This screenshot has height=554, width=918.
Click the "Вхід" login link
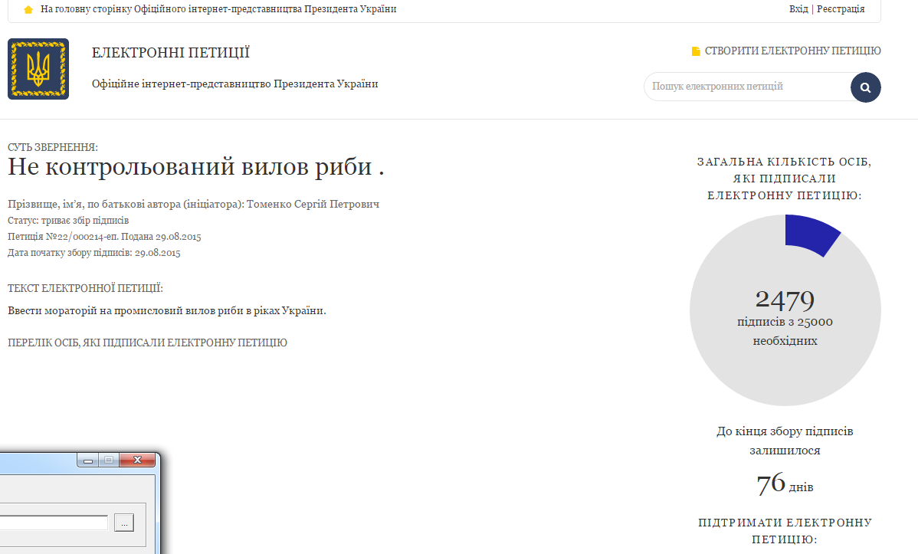tap(798, 9)
